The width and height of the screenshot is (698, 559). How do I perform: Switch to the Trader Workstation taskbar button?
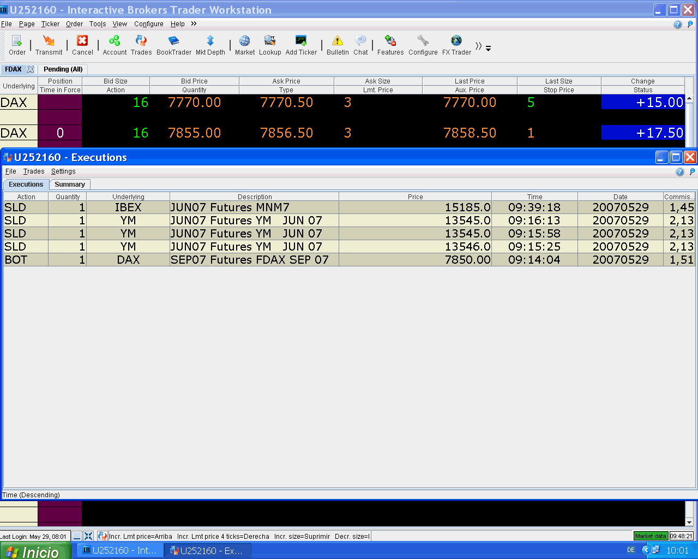pos(120,551)
